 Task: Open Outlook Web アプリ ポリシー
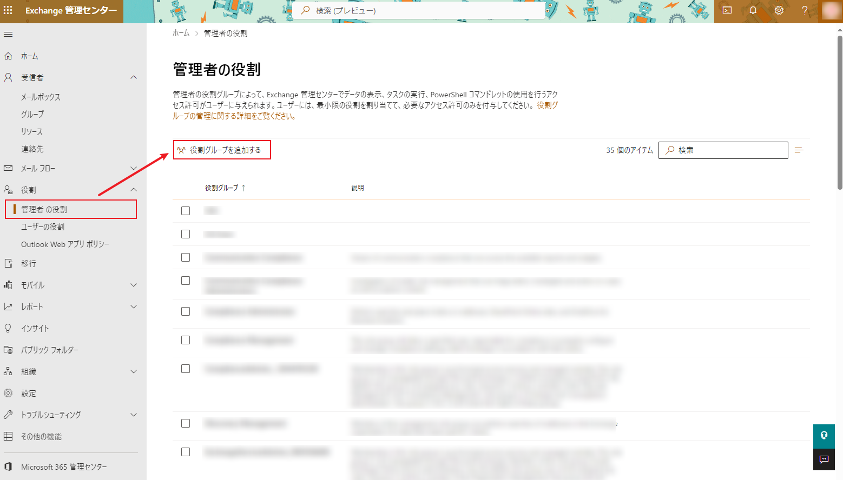(x=65, y=244)
